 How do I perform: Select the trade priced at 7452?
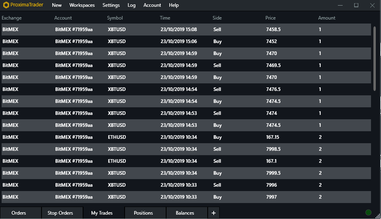(186, 41)
